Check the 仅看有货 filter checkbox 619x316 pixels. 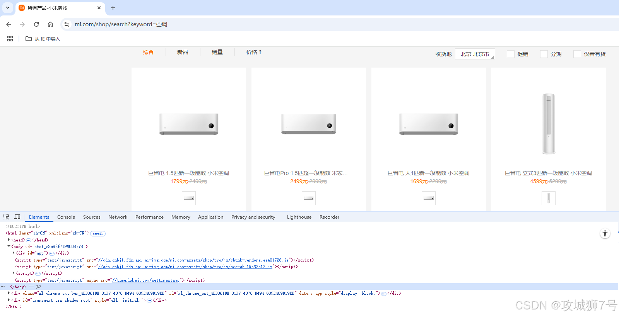(x=577, y=54)
